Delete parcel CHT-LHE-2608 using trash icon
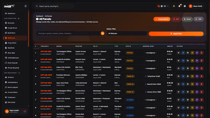The width and height of the screenshot is (210, 118). tap(201, 108)
